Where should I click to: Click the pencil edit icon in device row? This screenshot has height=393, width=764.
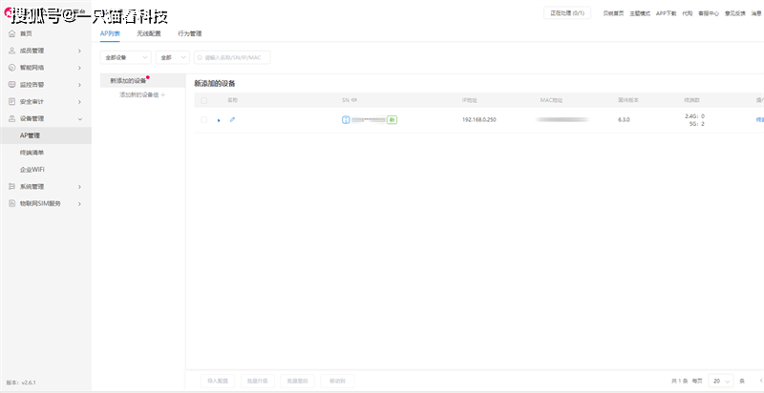click(x=232, y=119)
